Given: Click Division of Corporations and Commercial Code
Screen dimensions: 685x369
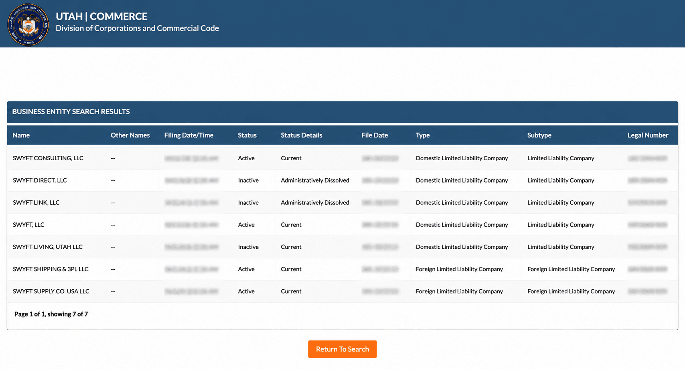Looking at the screenshot, I should coord(137,28).
